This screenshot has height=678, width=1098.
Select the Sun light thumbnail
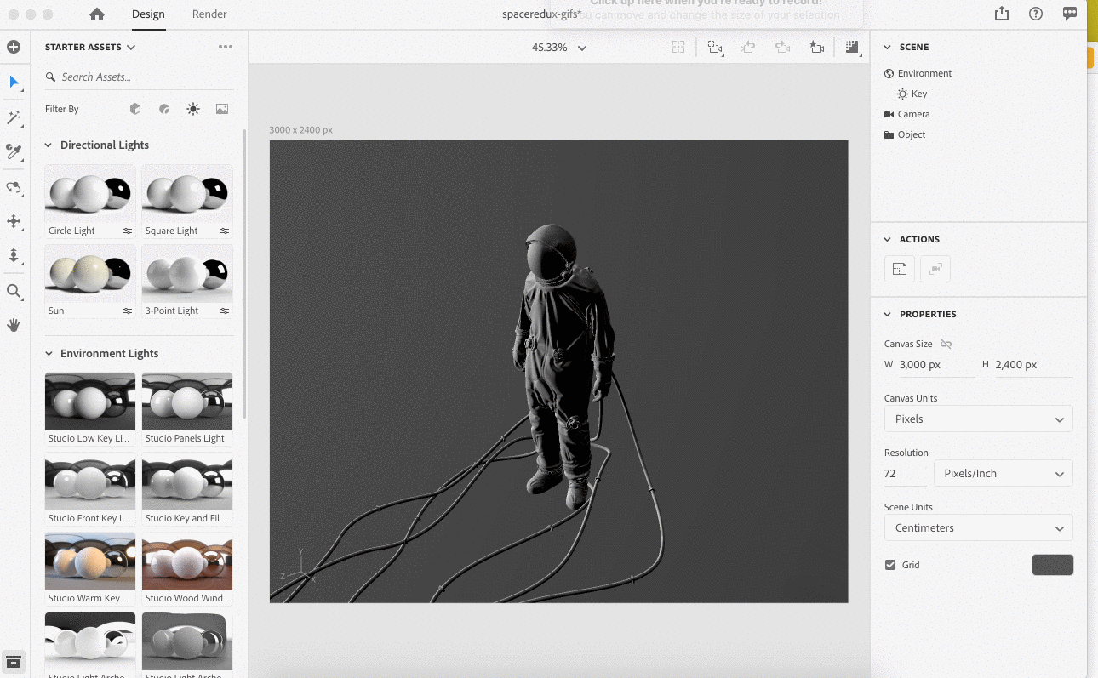coord(90,274)
